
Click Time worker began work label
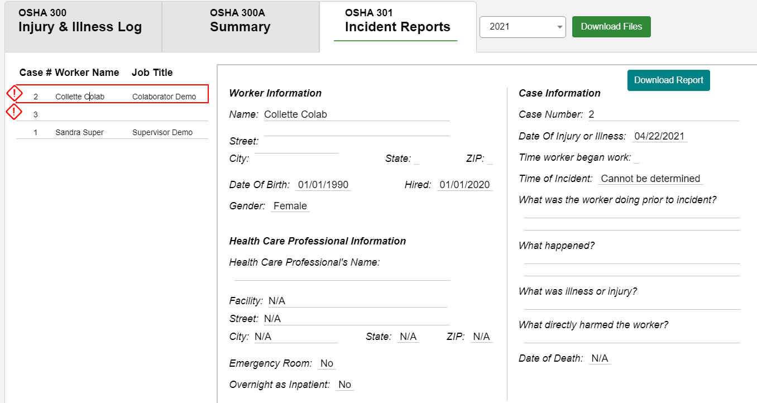point(574,157)
